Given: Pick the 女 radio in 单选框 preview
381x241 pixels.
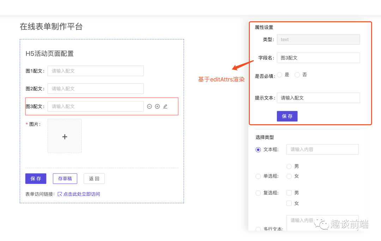Looking at the screenshot, I should pyautogui.click(x=289, y=176).
